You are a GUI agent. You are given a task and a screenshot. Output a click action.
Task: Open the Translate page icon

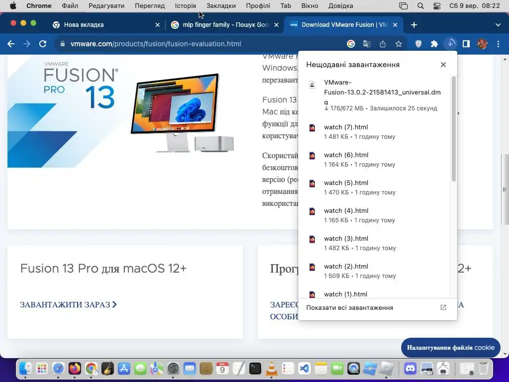tap(367, 44)
